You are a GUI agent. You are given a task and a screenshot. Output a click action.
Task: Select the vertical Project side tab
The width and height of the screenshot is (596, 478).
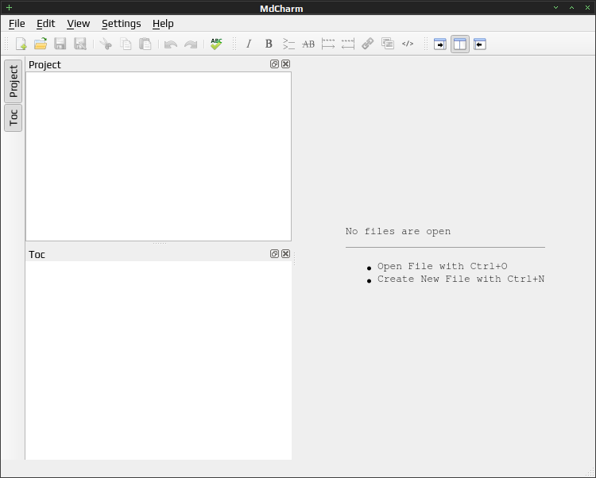[14, 81]
